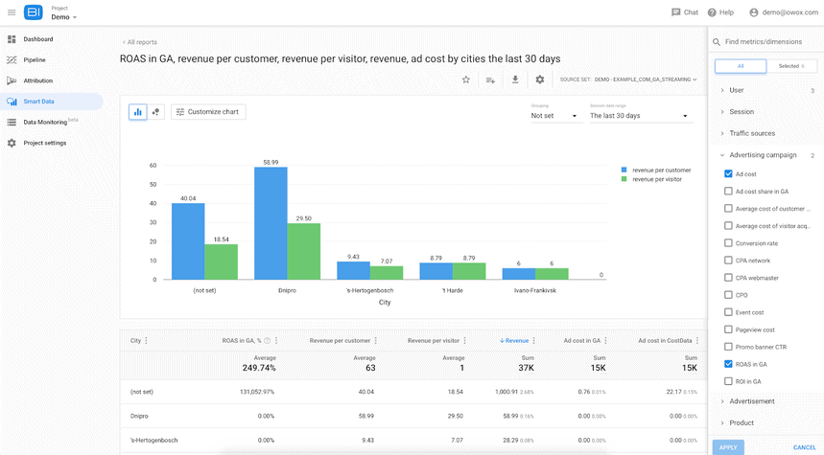Check the ROI in GA checkbox
Viewport: 824px width, 455px height.
click(728, 381)
